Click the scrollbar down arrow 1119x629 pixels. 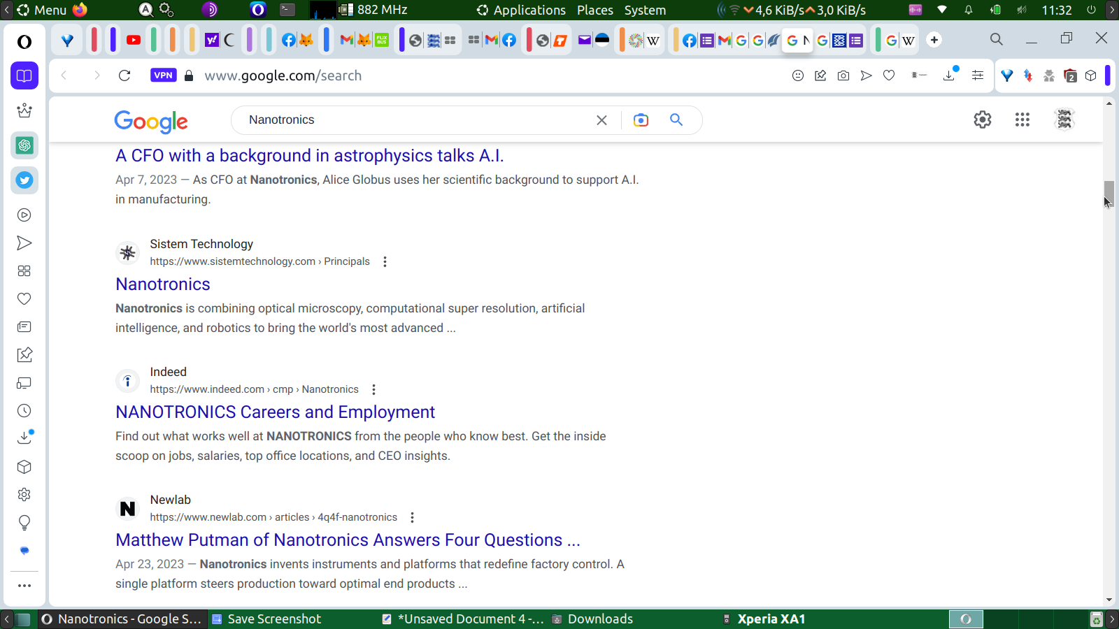click(1109, 600)
